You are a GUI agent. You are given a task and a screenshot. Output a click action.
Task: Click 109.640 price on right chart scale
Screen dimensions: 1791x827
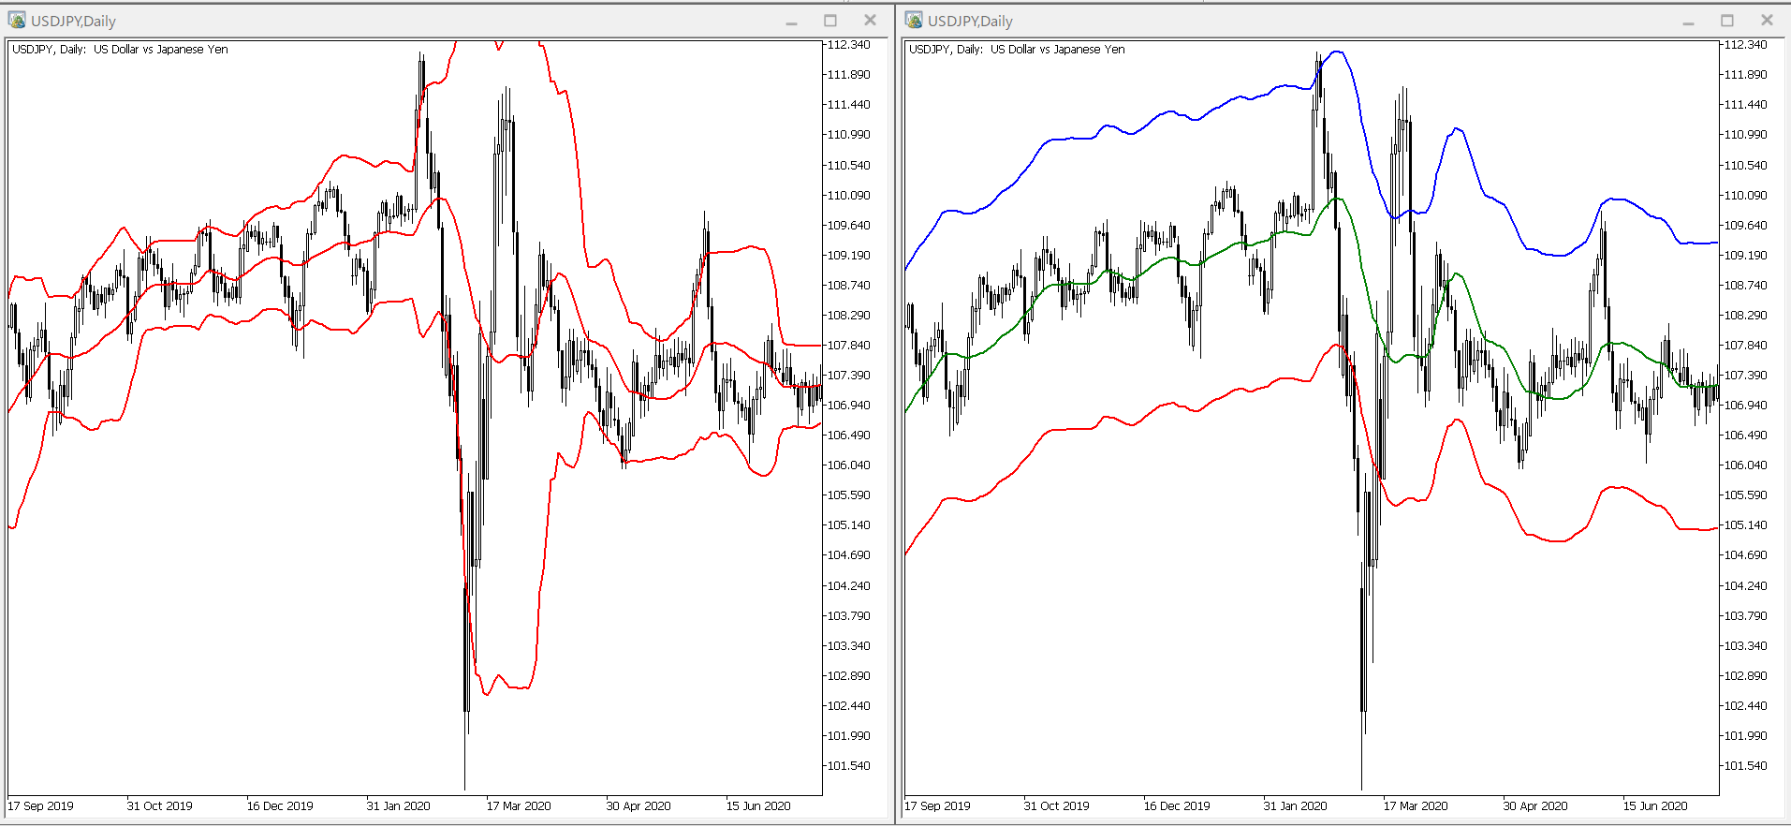coord(1746,225)
